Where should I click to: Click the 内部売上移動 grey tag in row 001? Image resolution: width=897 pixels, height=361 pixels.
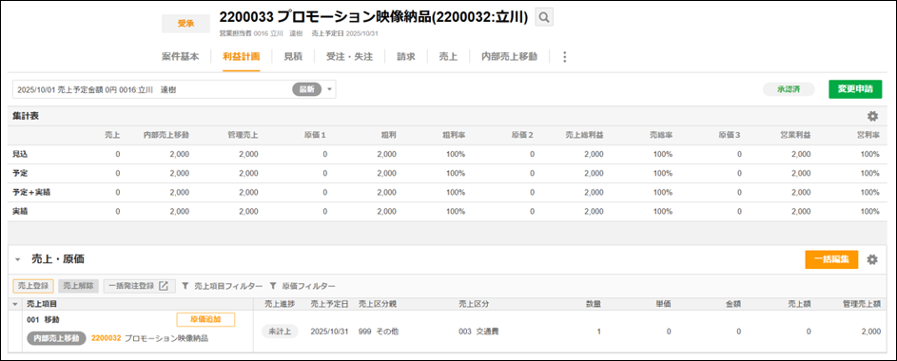[x=57, y=338]
